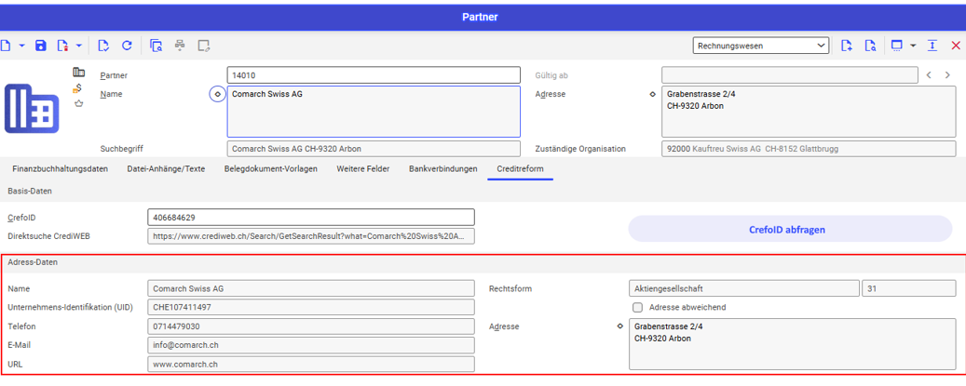Image resolution: width=966 pixels, height=386 pixels.
Task: Click the diamond button beside Name field
Action: point(217,94)
